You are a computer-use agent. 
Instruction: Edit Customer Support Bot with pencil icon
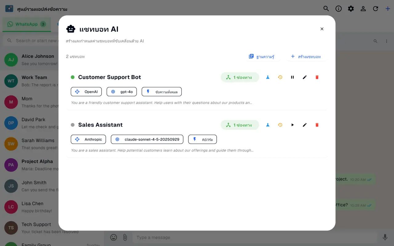coord(305,77)
